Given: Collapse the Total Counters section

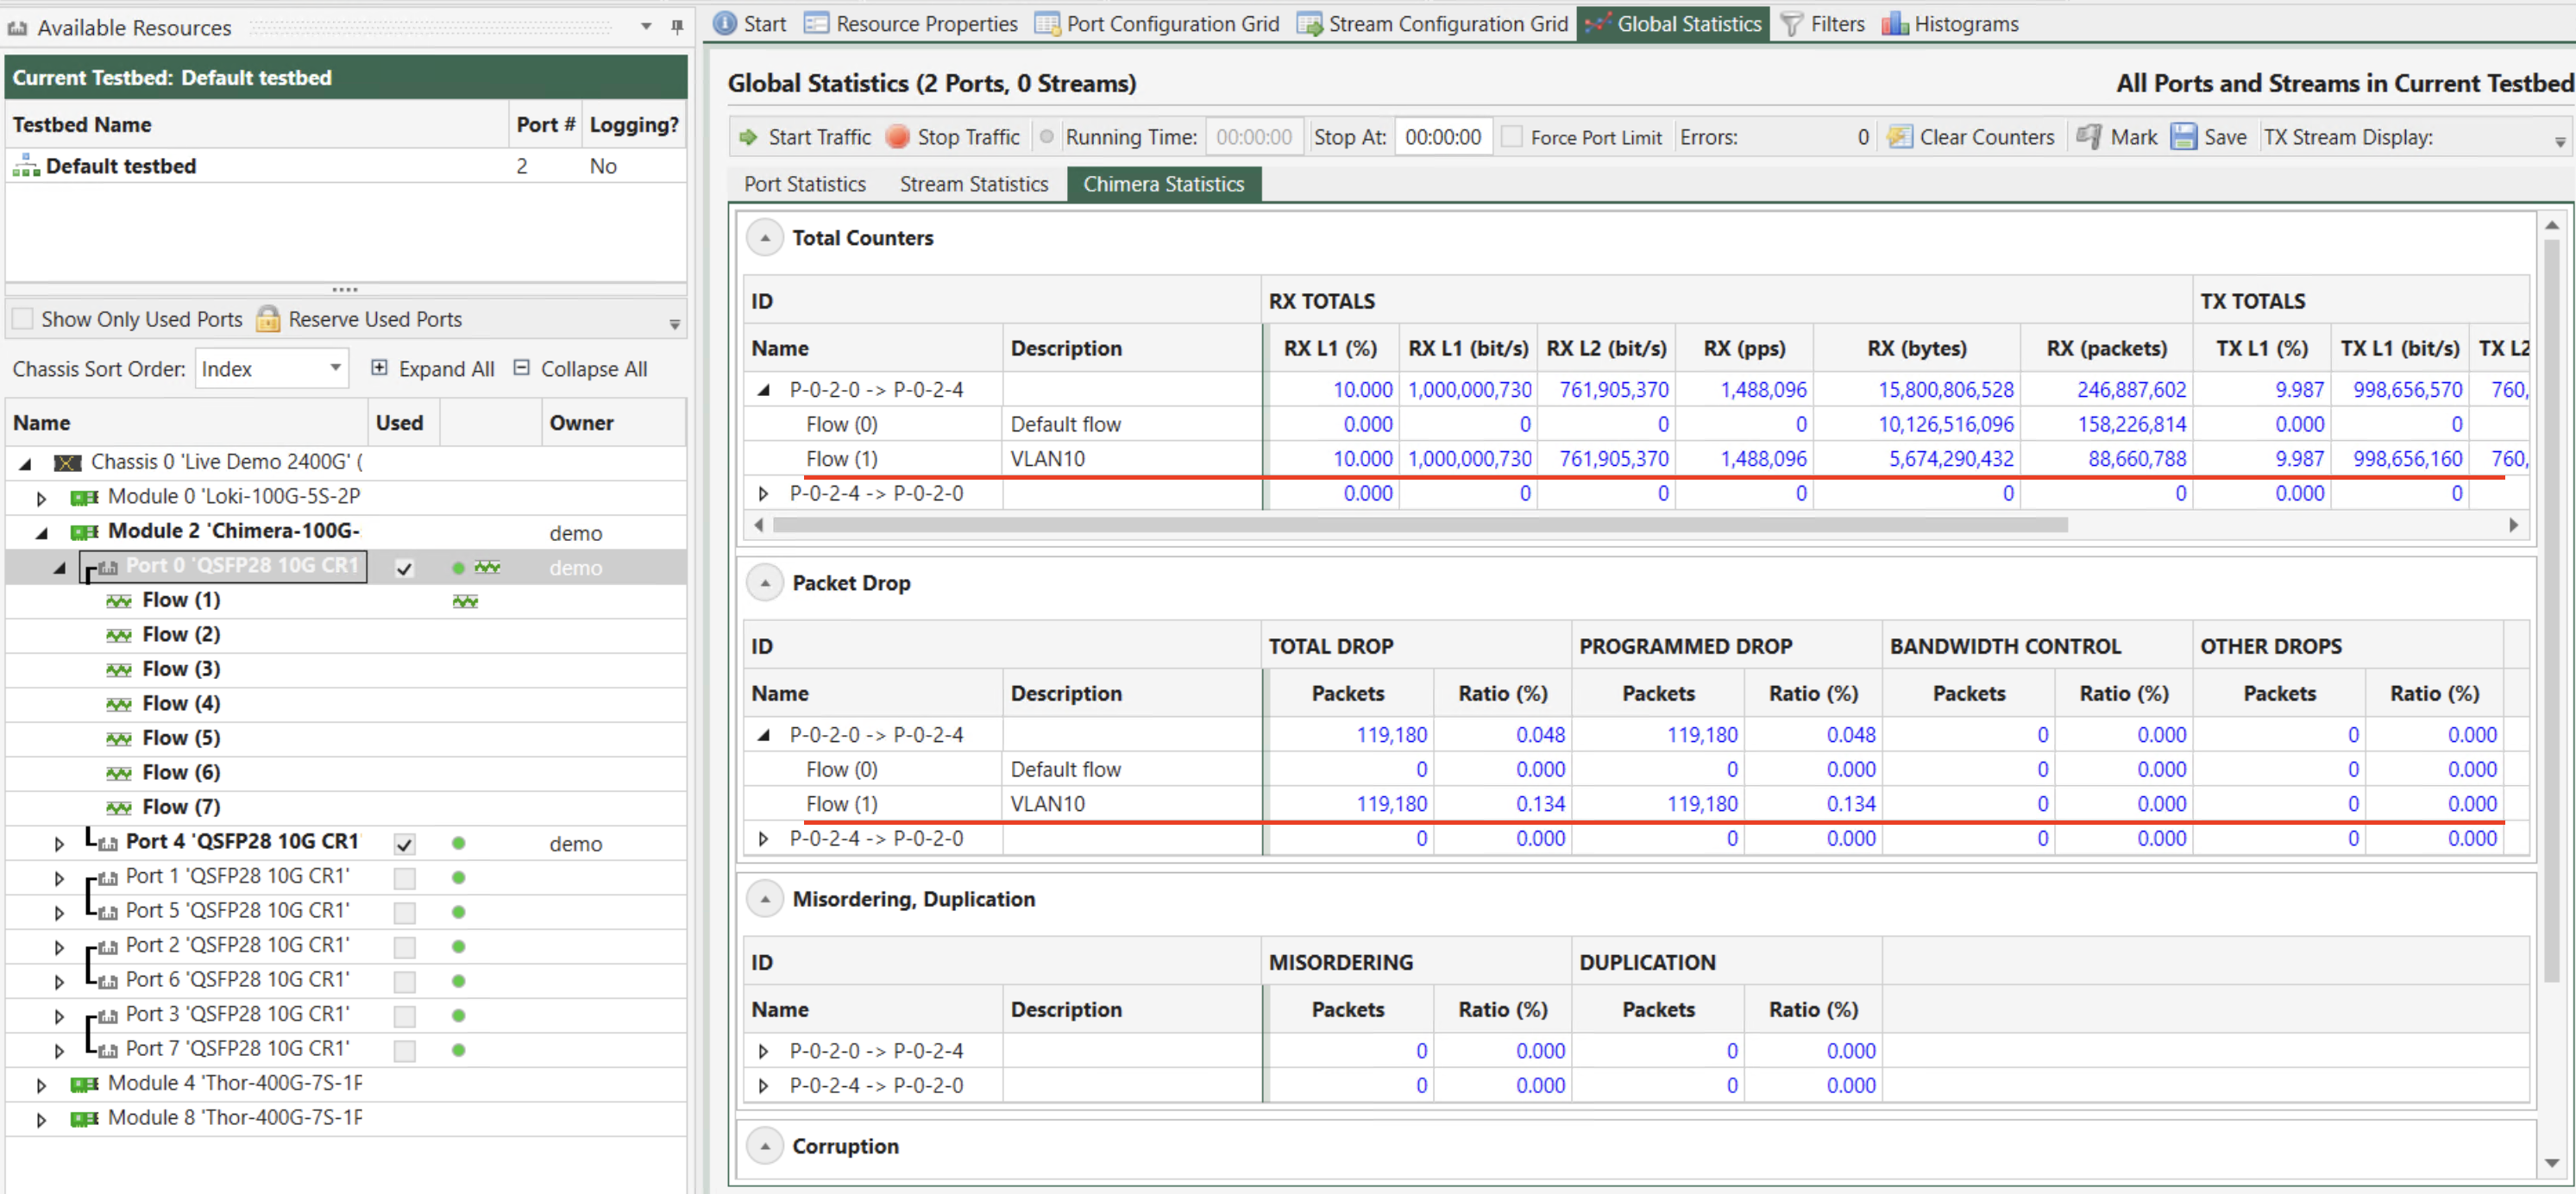Looking at the screenshot, I should (x=765, y=236).
